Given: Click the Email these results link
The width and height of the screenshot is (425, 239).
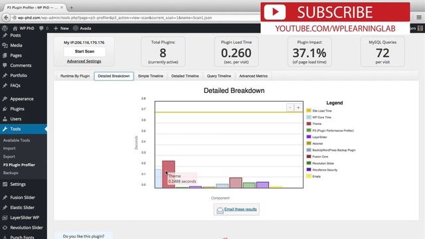Looking at the screenshot, I should tap(240, 209).
